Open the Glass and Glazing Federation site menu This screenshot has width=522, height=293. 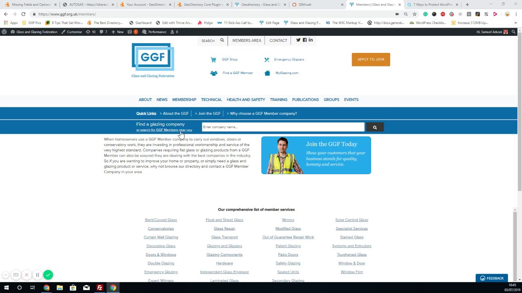pyautogui.click(x=34, y=32)
